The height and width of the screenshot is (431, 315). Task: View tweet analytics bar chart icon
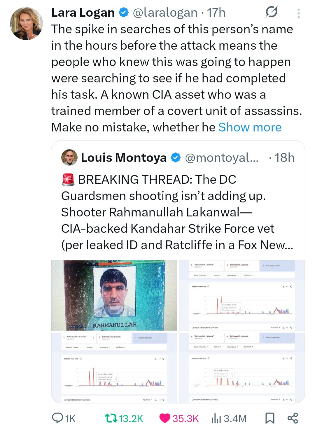pos(216,418)
